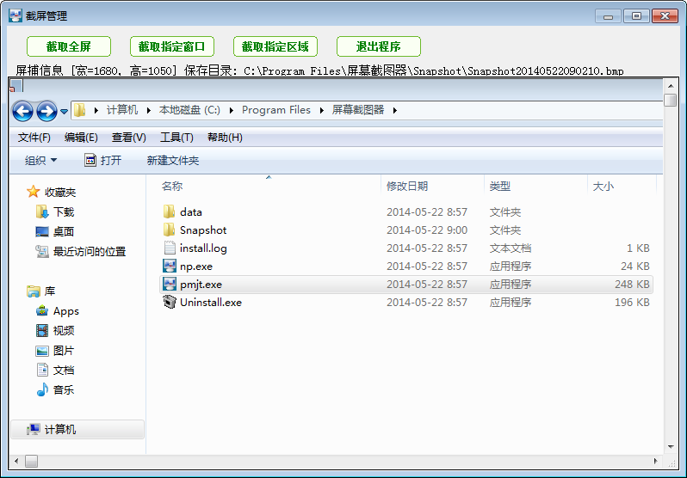Expand the arrow after 屏幕截图器
Image resolution: width=687 pixels, height=478 pixels.
pyautogui.click(x=395, y=110)
